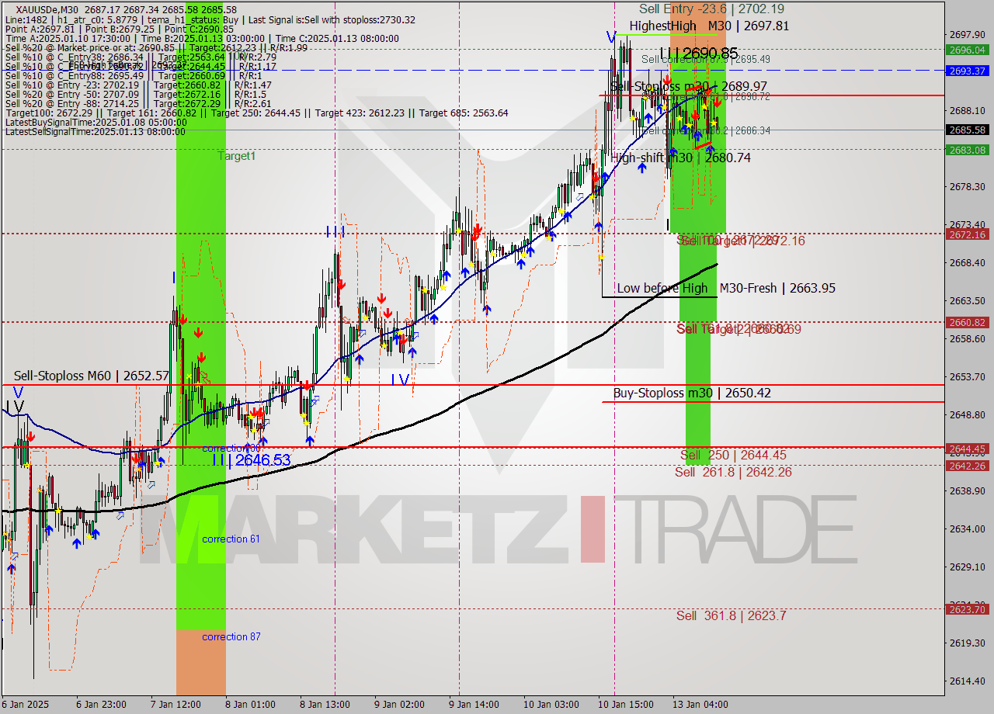
Task: Click the '8 Jan 01:00' time axis label
Action: pyautogui.click(x=249, y=705)
